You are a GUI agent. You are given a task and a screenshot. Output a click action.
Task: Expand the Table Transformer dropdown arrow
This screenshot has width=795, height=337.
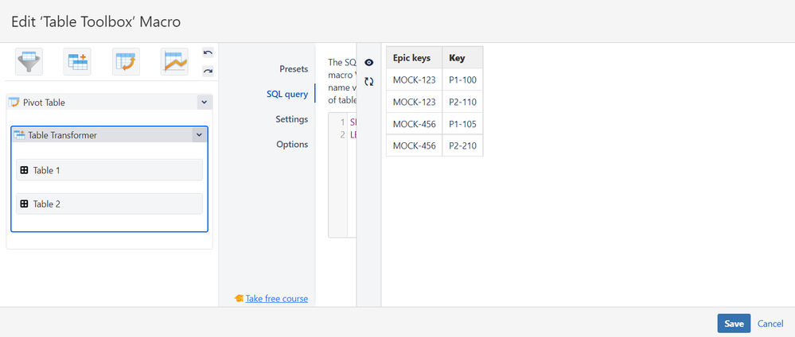click(x=198, y=135)
